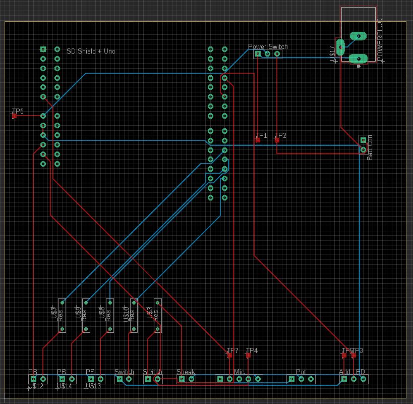Select the "TP6" label text
Screen dimensions: 413x404
[x=18, y=111]
